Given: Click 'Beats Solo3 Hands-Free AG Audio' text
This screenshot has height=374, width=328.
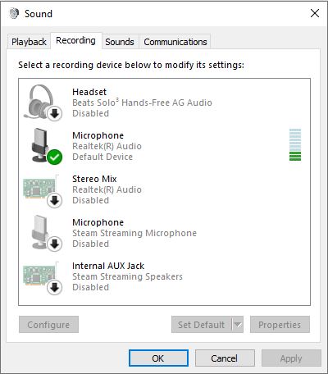Looking at the screenshot, I should click(142, 103).
